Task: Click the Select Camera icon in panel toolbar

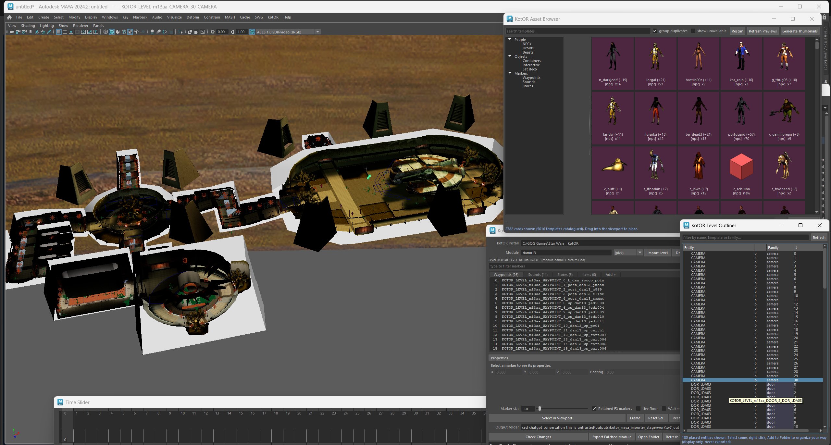Action: (x=12, y=32)
